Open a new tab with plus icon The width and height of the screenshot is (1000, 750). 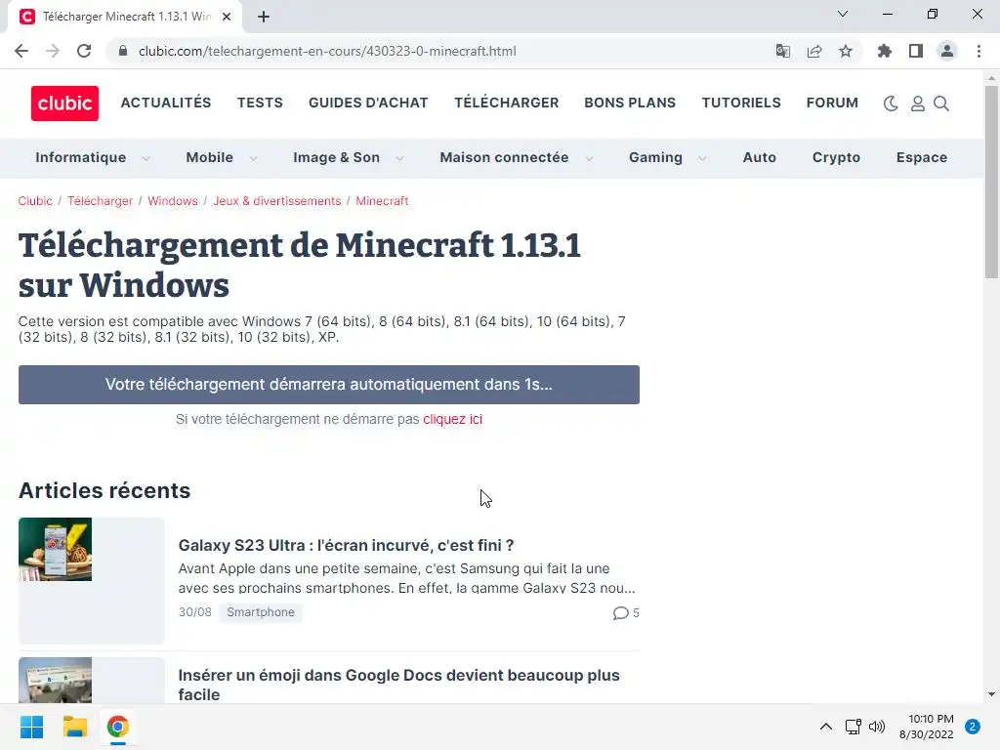pos(264,17)
